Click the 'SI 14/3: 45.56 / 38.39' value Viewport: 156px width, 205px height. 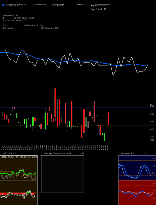click(x=24, y=18)
